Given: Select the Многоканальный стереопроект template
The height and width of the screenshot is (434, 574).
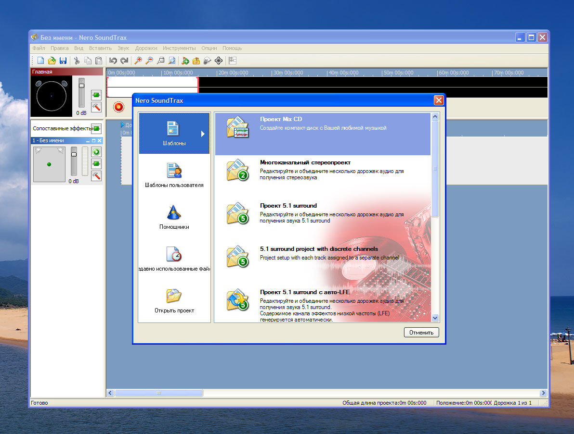Looking at the screenshot, I should [323, 177].
